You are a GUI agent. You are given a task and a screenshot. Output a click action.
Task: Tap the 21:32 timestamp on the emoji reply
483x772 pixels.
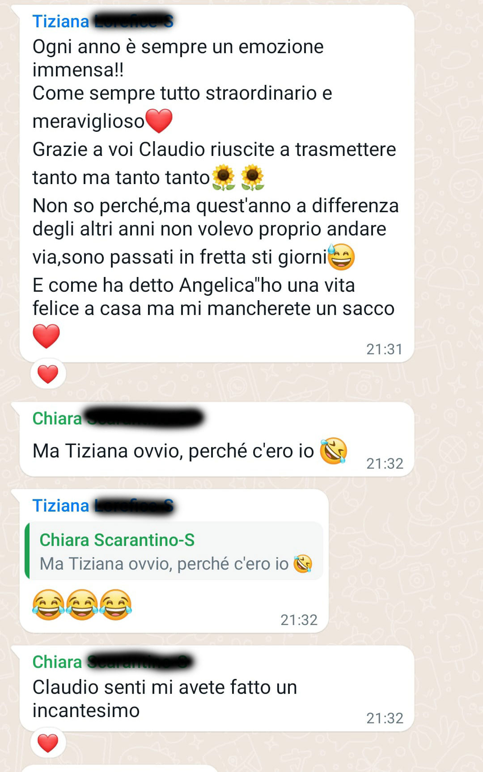pyautogui.click(x=299, y=620)
